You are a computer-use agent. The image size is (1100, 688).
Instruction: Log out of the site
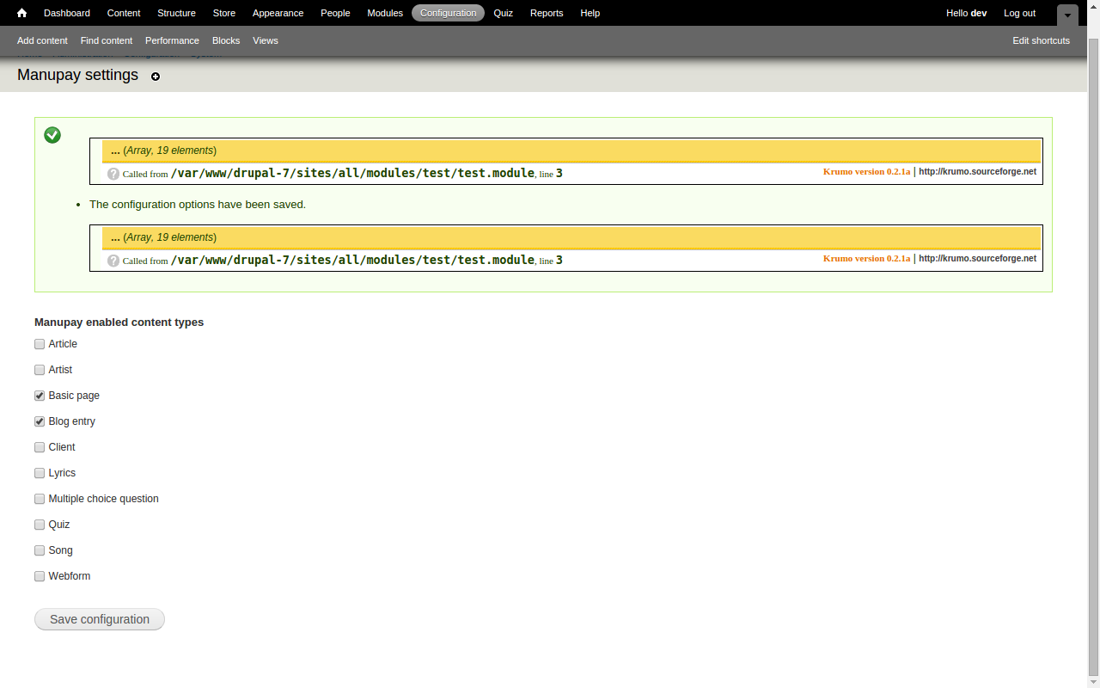1020,13
